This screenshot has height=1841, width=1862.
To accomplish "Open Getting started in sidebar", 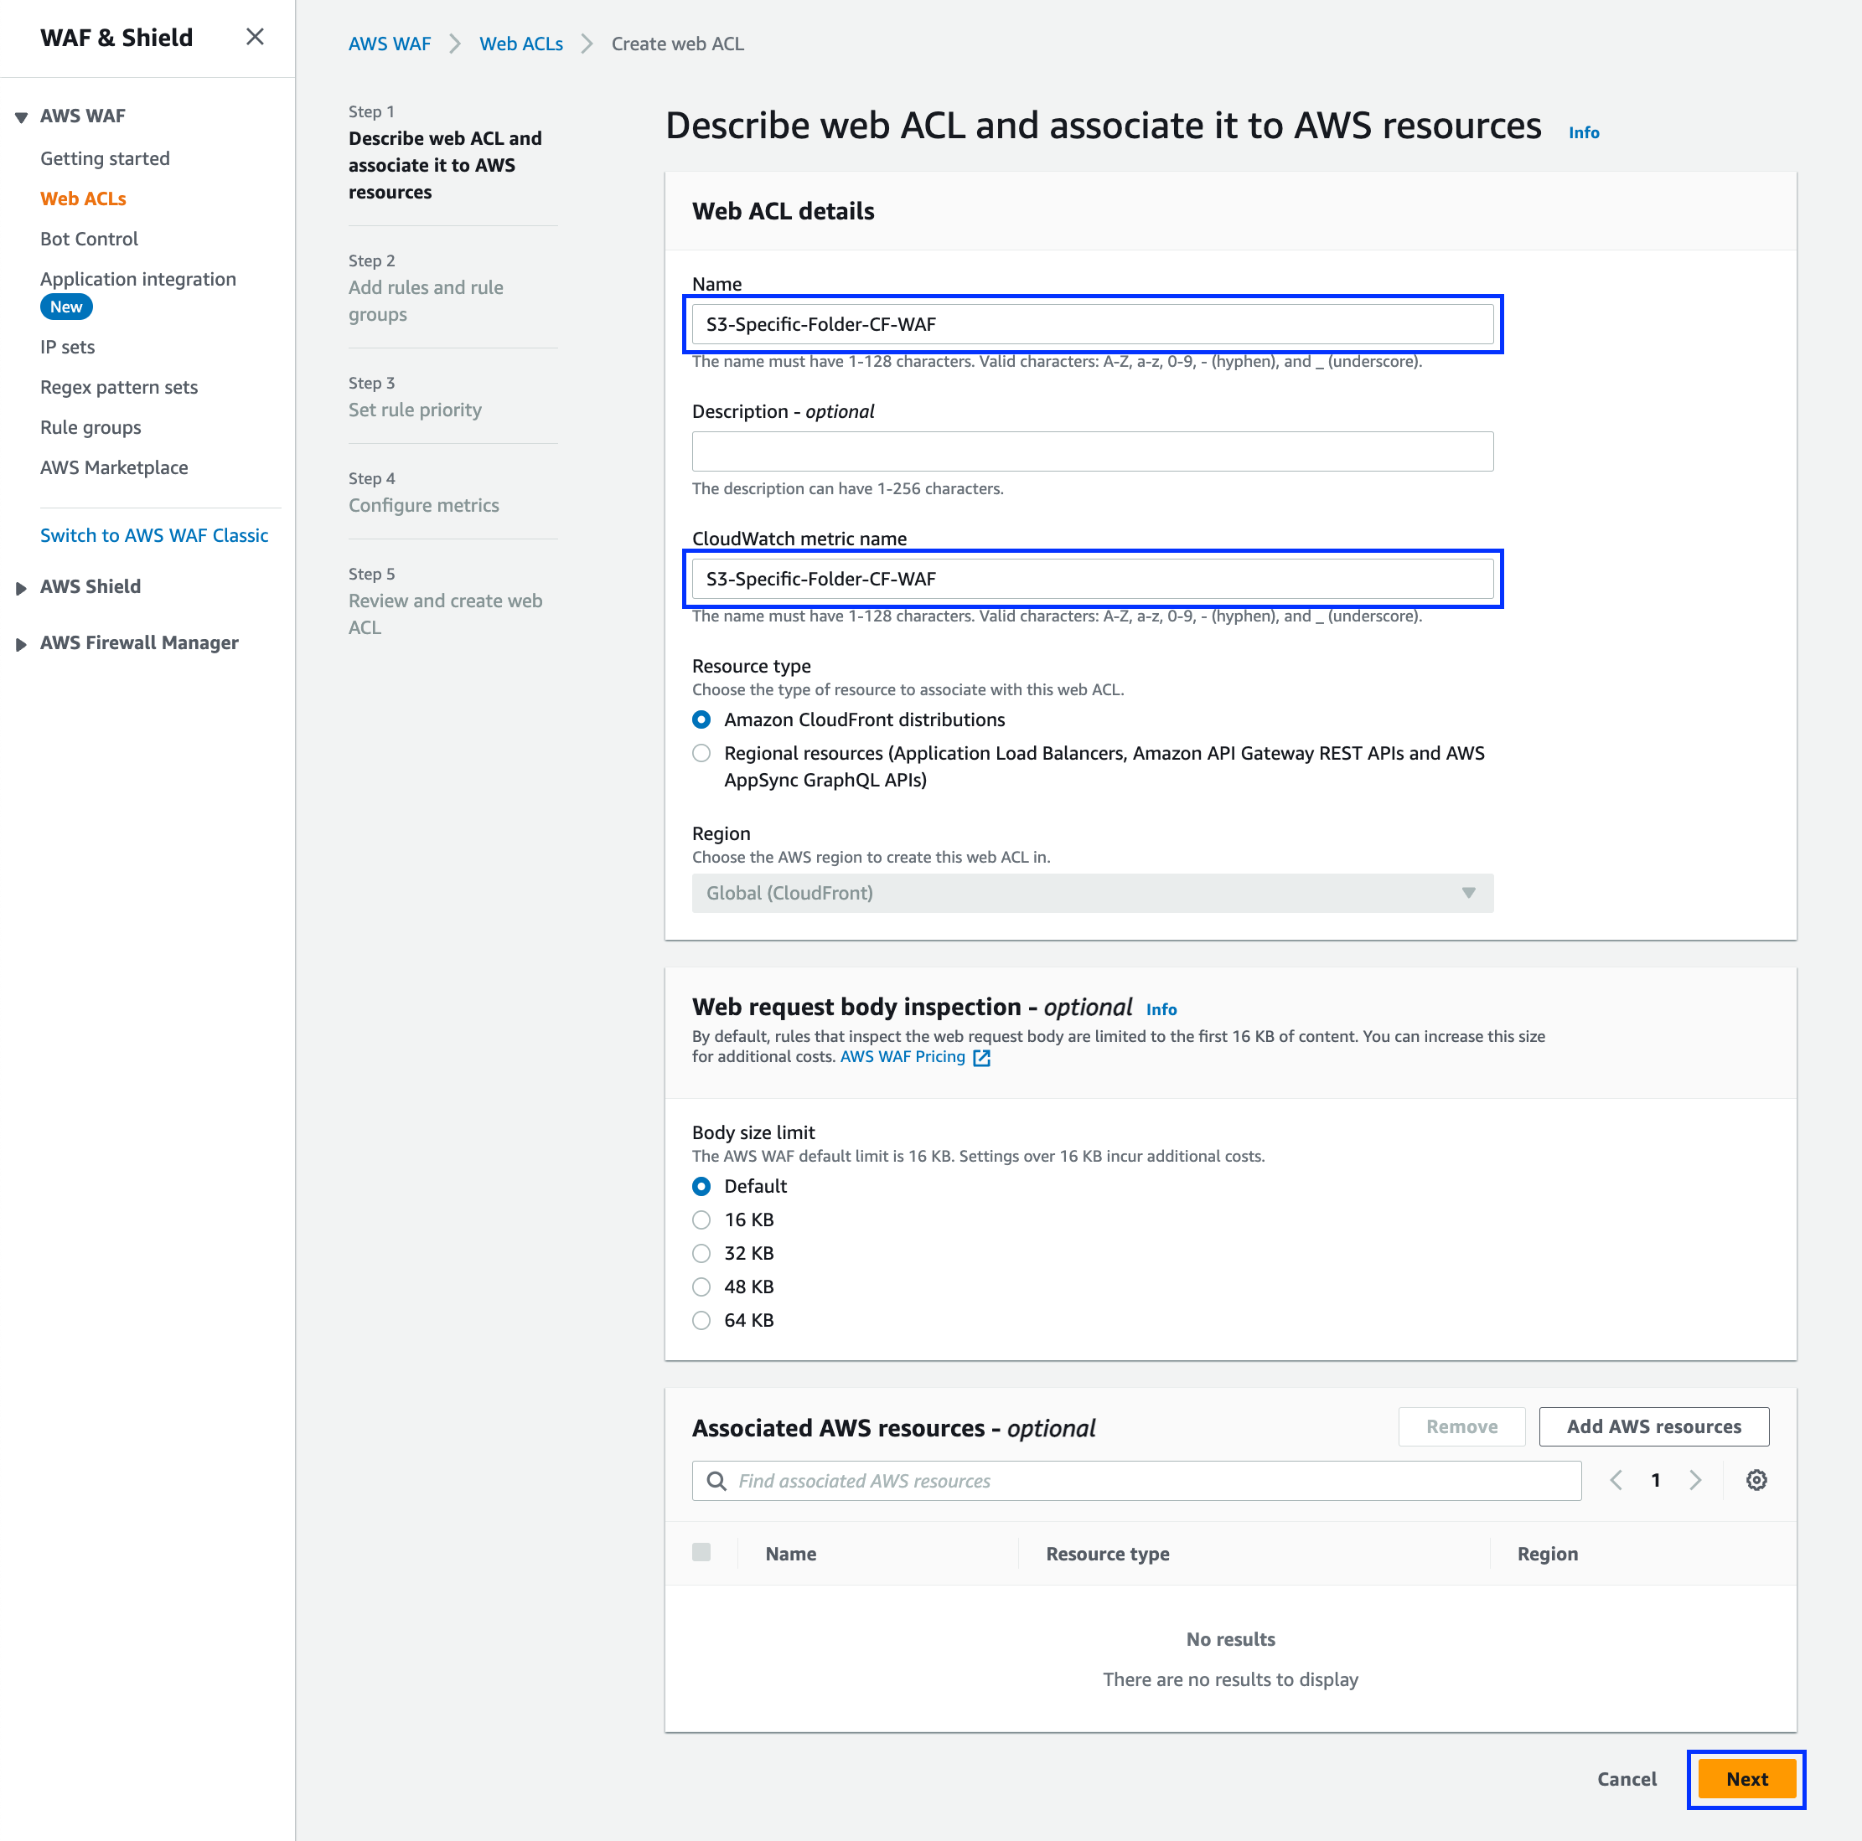I will pos(105,158).
